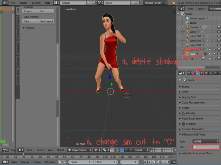Play the animation forward
221x165 pixels.
[158, 162]
